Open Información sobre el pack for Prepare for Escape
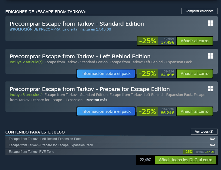 coord(106,111)
